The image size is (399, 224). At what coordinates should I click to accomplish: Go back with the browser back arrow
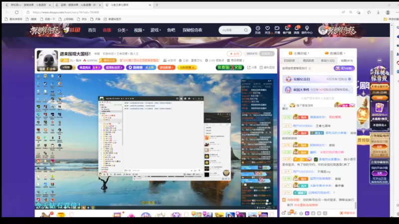pyautogui.click(x=7, y=12)
